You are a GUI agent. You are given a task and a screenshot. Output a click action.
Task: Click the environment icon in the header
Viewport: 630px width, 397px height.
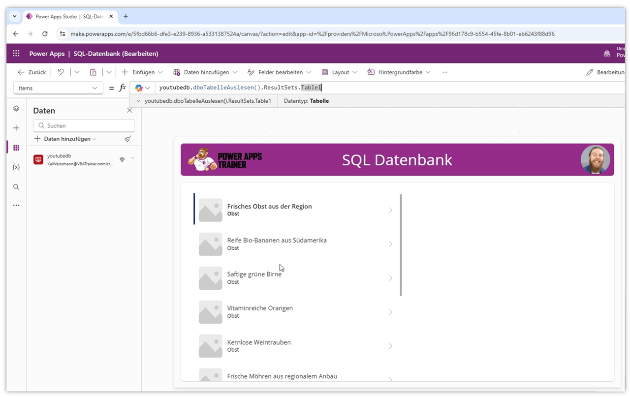coord(607,54)
